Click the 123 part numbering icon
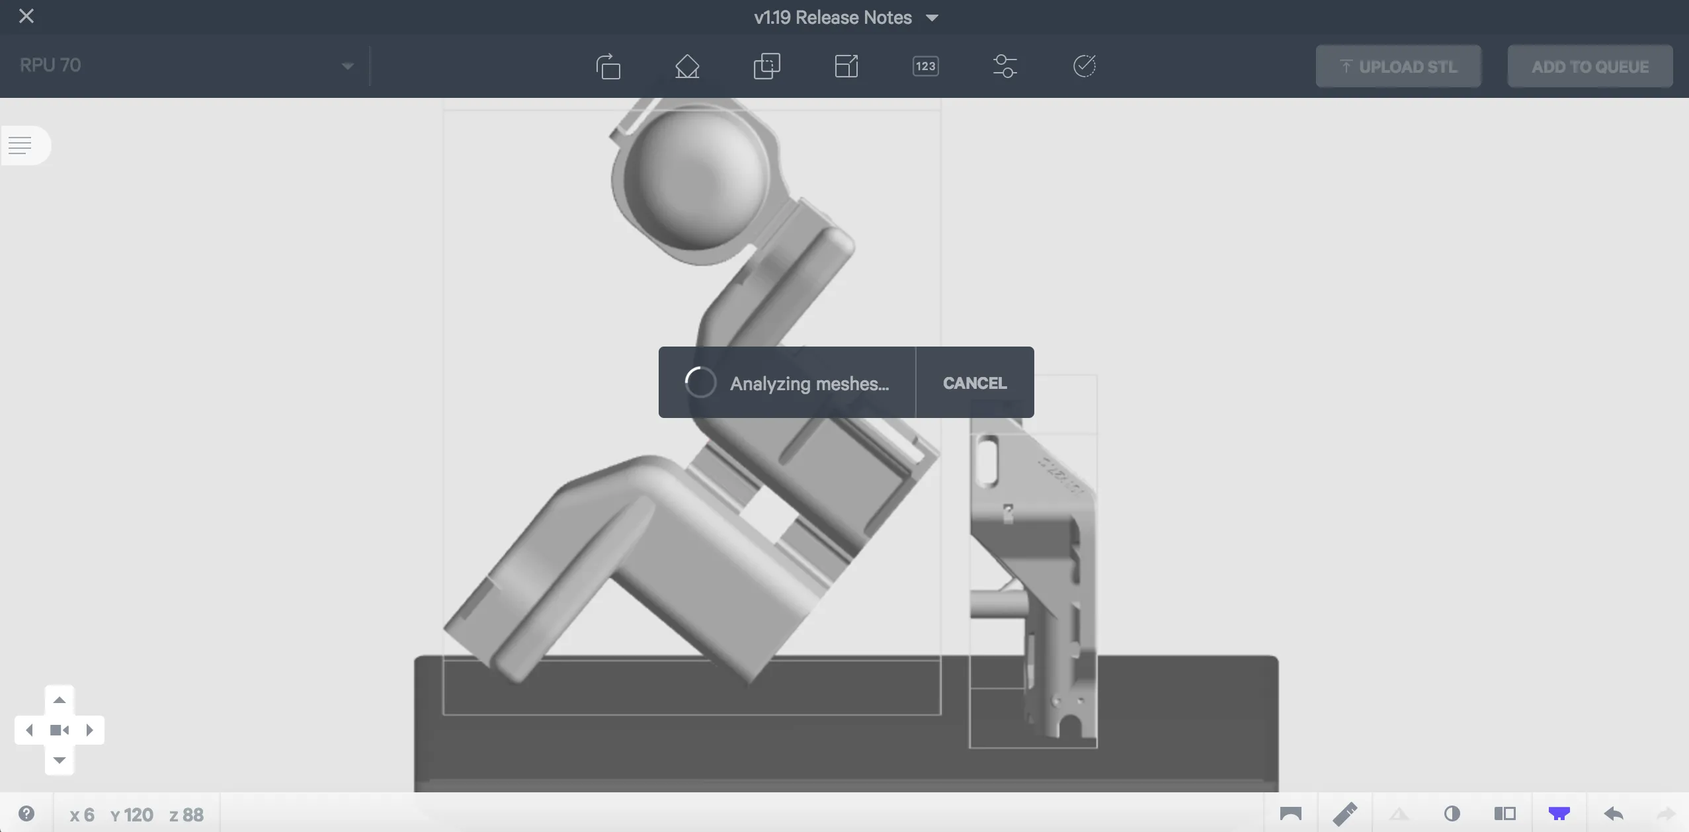This screenshot has height=832, width=1689. [x=926, y=66]
